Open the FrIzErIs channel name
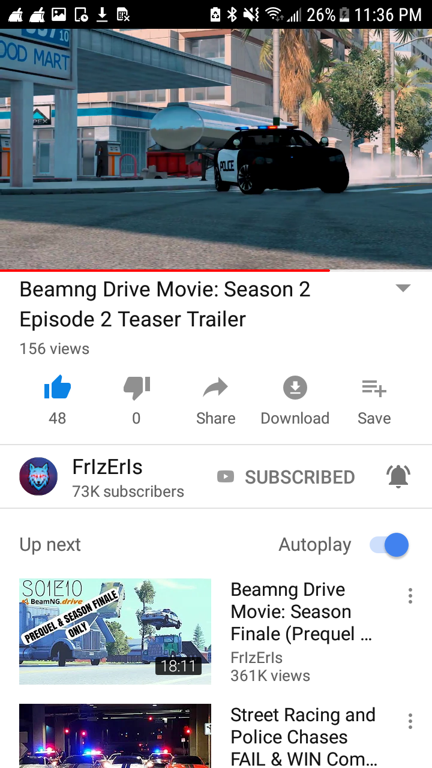Screen dimensions: 432x768 tap(107, 467)
